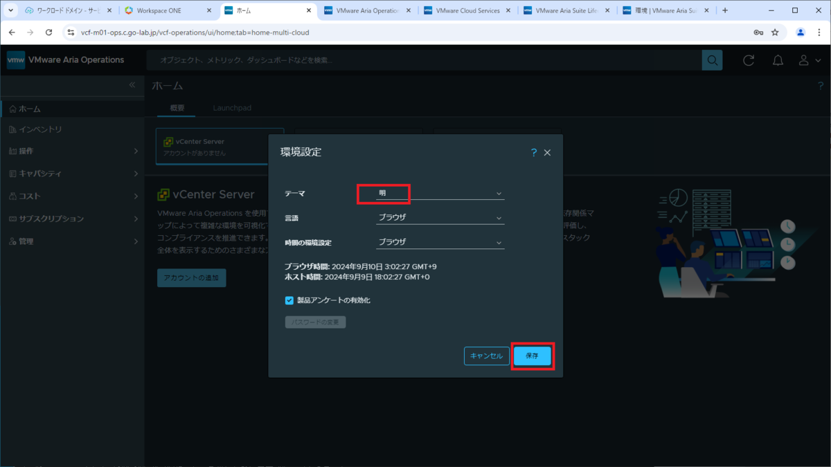Collapse the sidebar with double-chevron icon
The height and width of the screenshot is (467, 831).
[x=132, y=84]
